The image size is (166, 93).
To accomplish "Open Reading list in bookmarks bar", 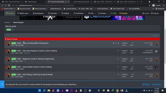I will coord(160,9).
